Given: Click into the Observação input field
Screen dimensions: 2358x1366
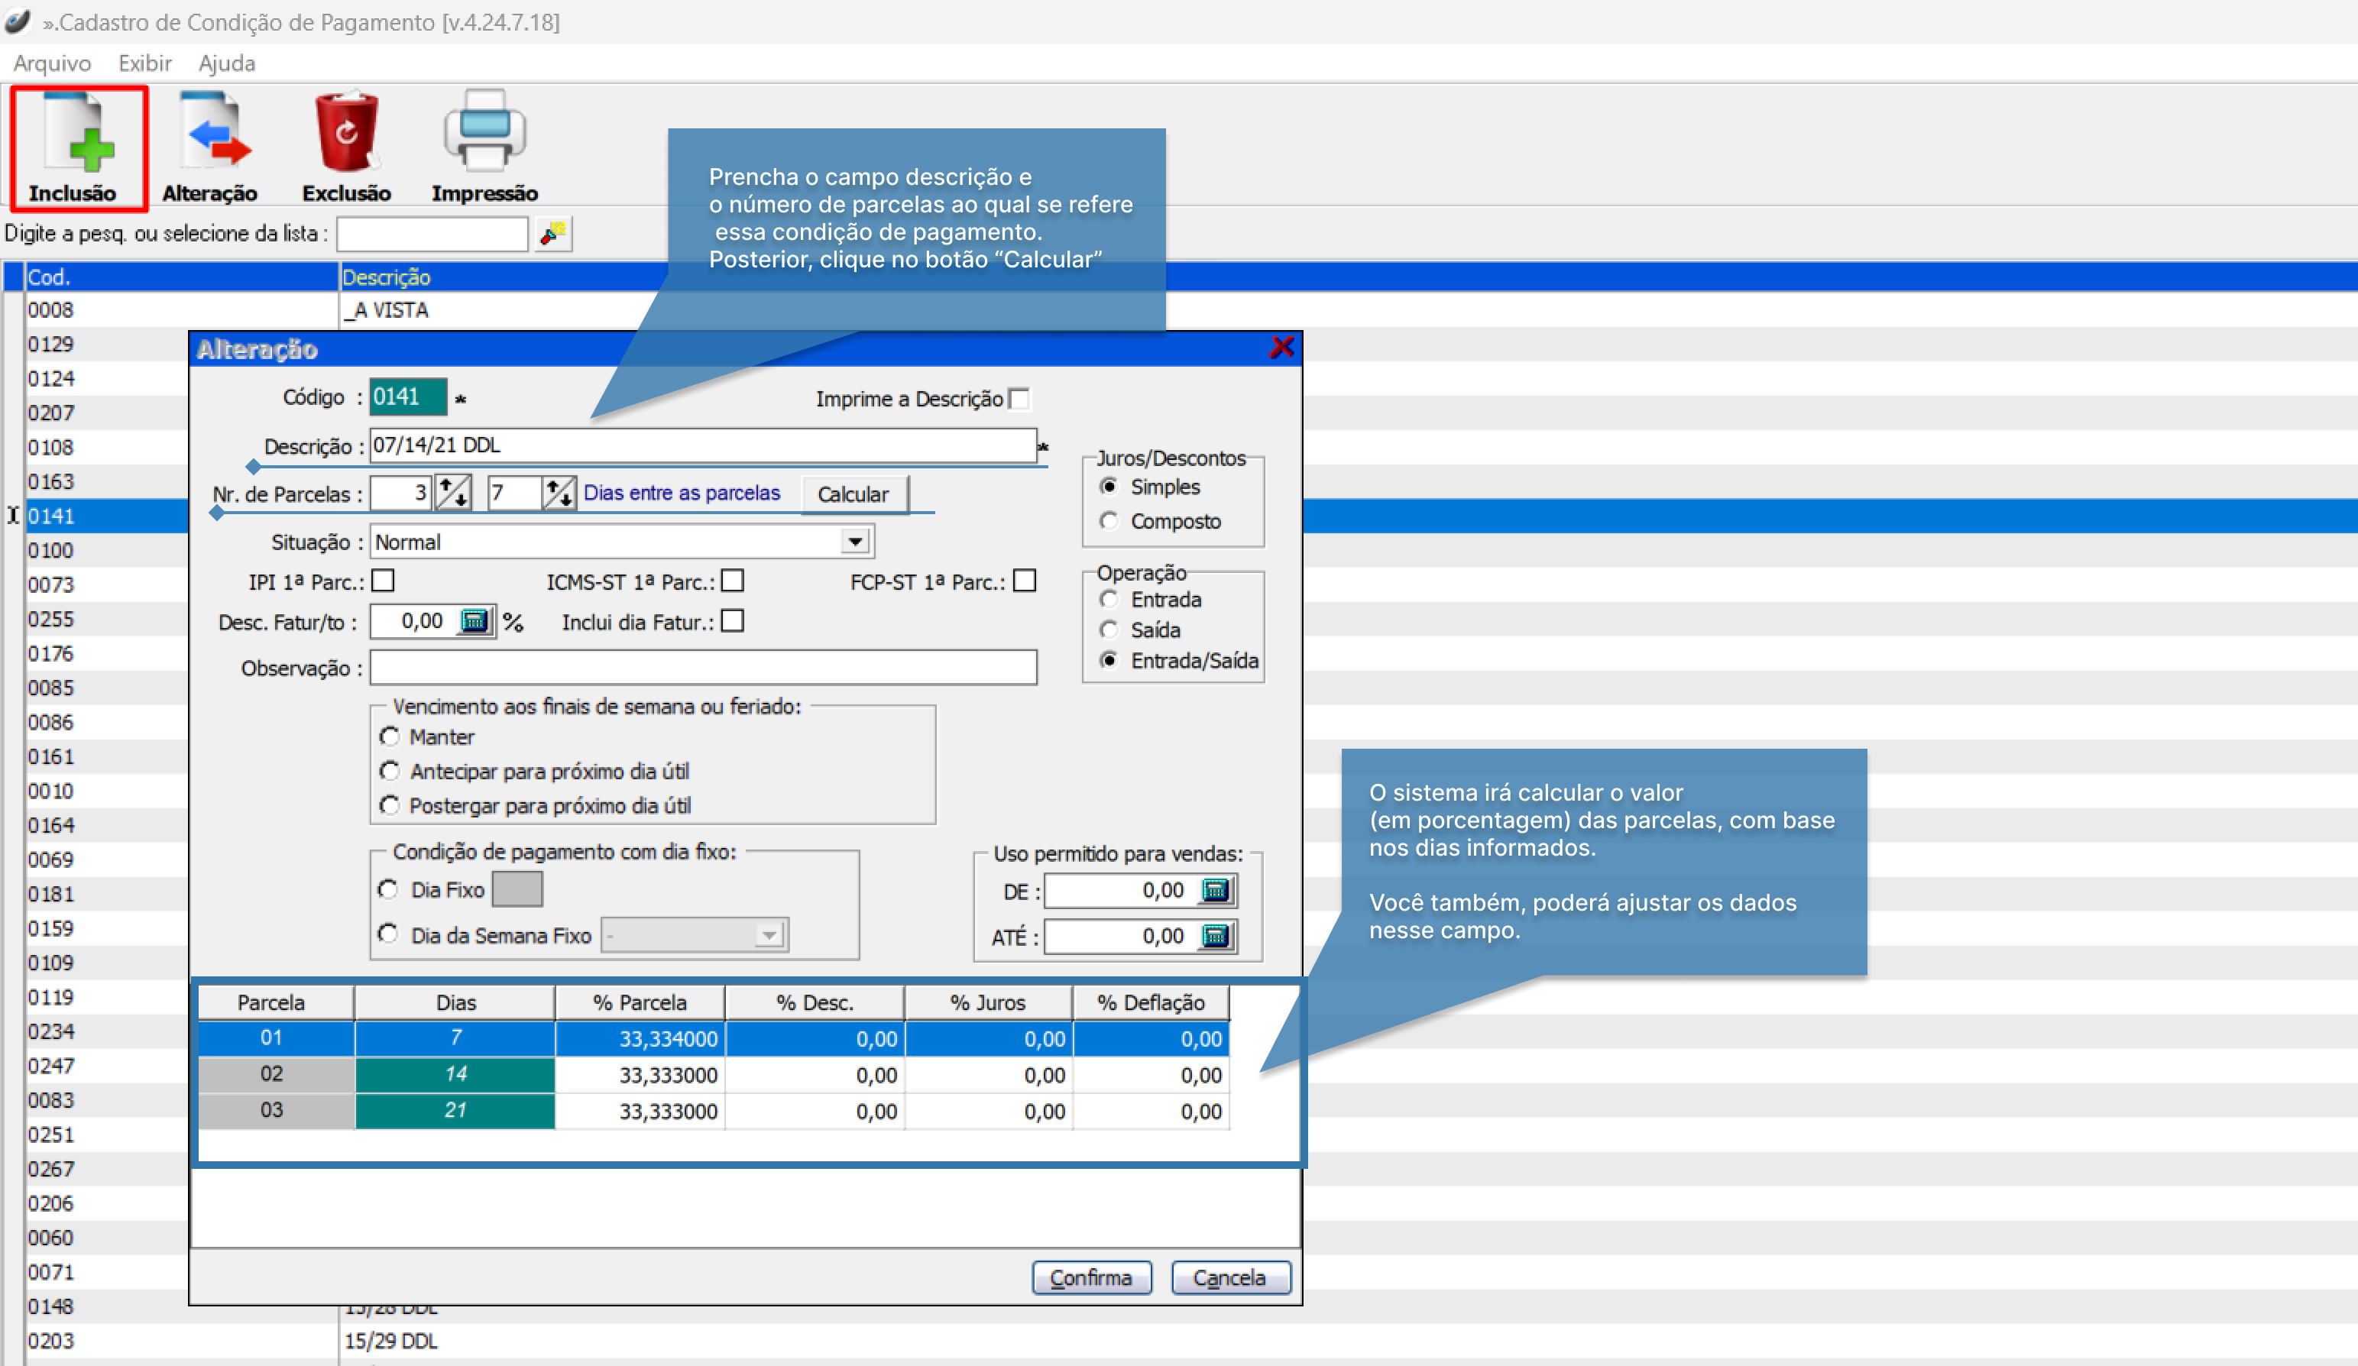Looking at the screenshot, I should click(x=703, y=668).
